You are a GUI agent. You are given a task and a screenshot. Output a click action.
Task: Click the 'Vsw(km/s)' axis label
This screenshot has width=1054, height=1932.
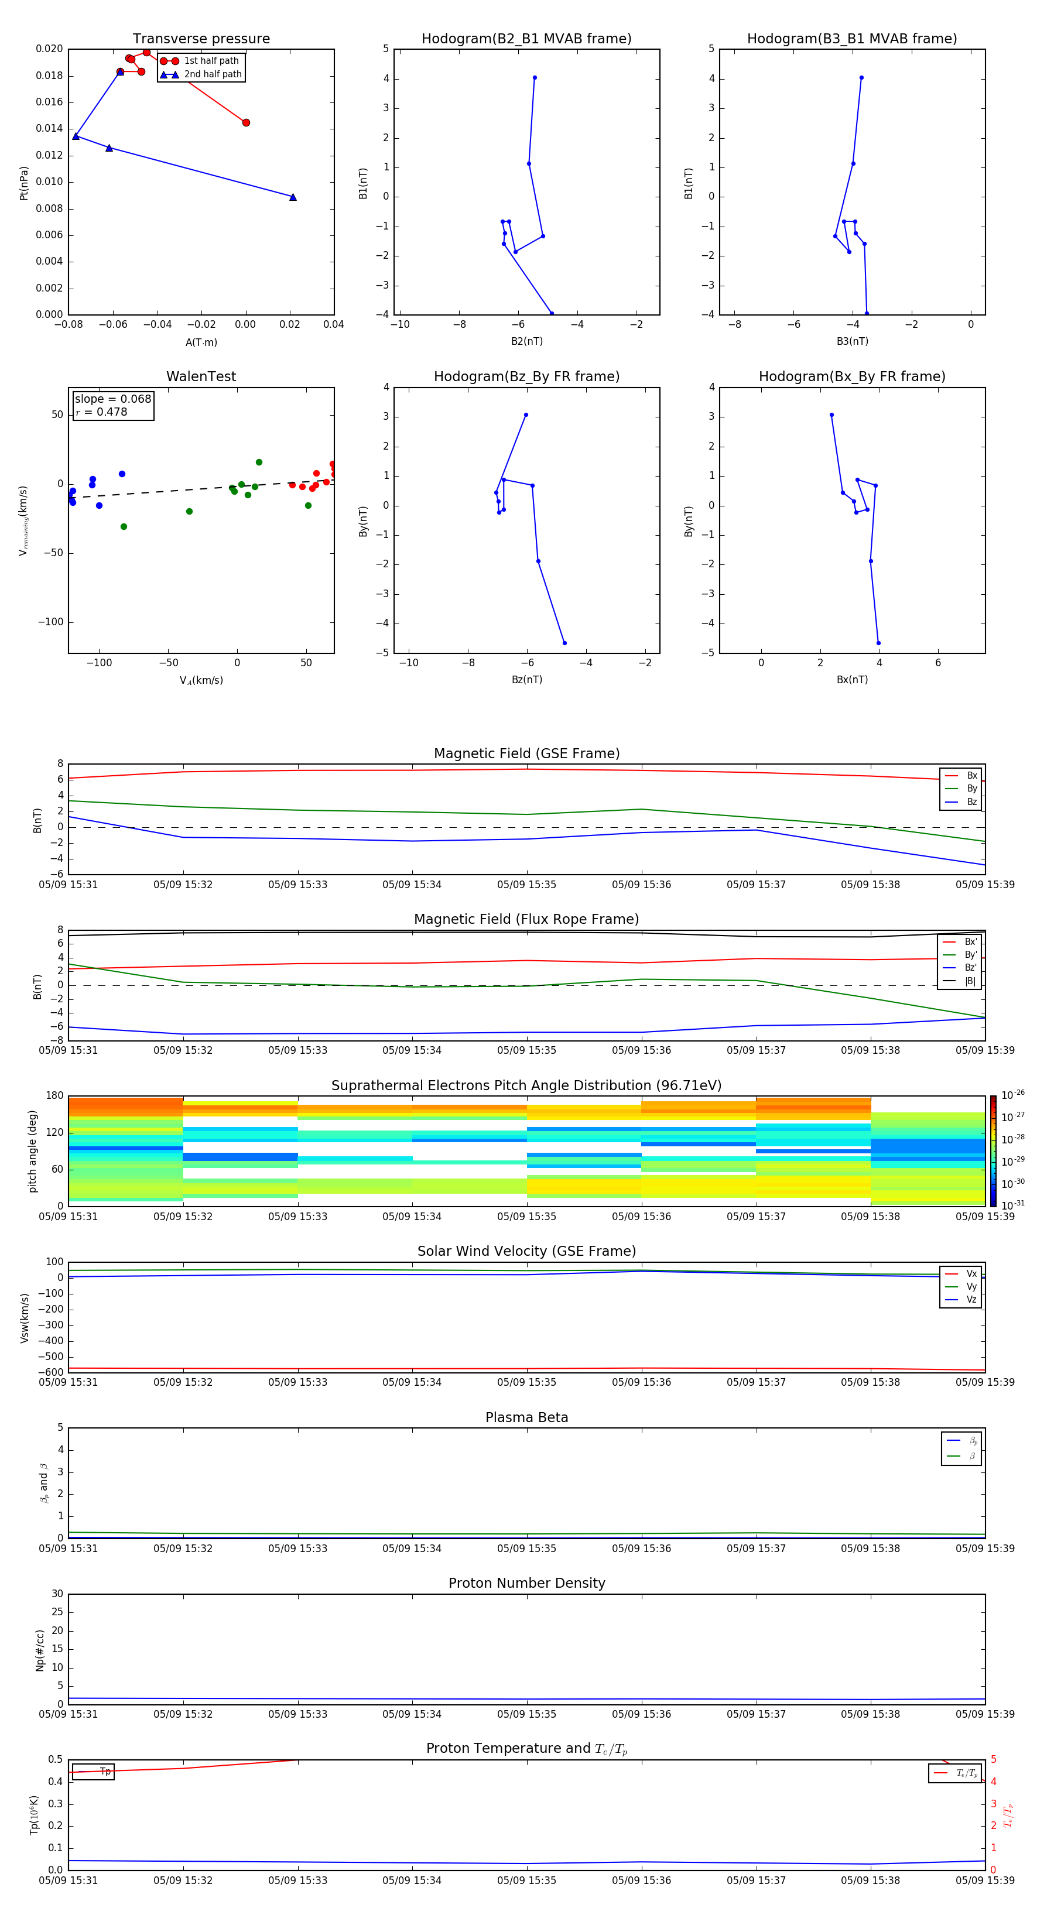[x=25, y=1318]
